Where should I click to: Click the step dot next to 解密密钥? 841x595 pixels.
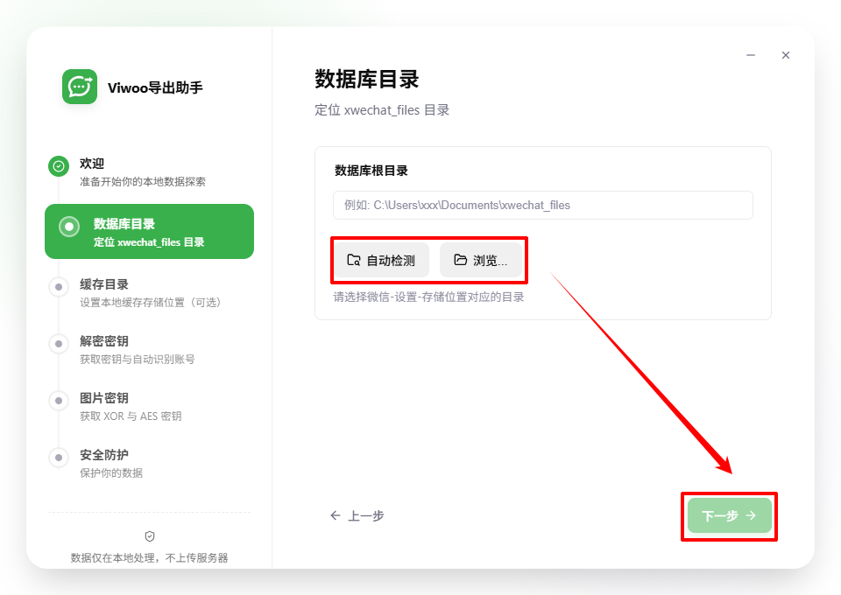(x=59, y=344)
